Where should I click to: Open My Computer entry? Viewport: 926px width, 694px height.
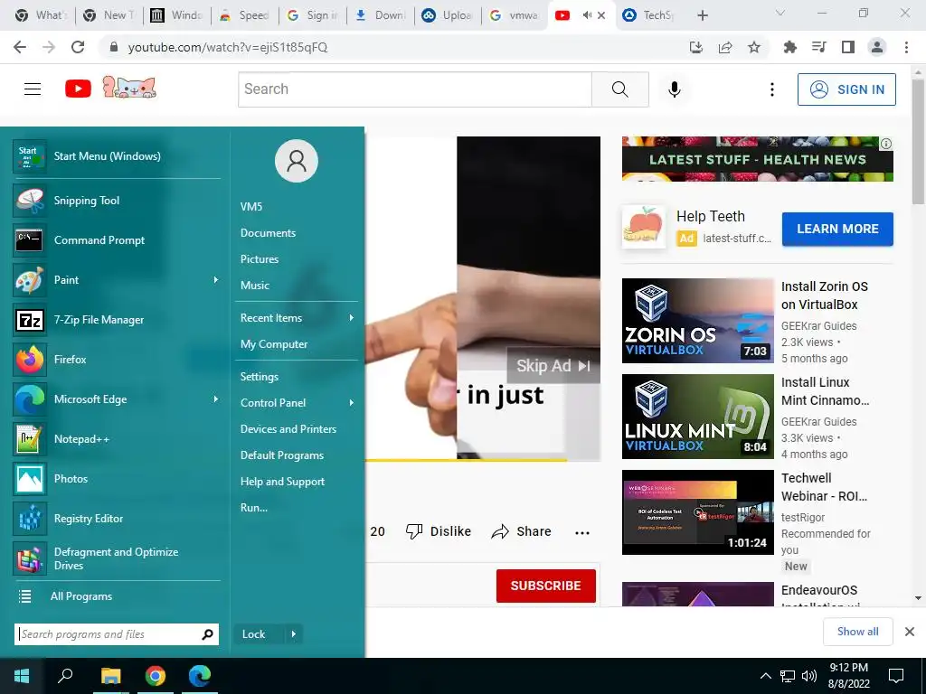click(x=274, y=344)
